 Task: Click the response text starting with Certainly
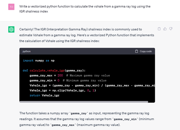(x=87, y=35)
